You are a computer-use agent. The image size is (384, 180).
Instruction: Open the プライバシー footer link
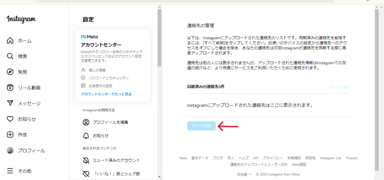(x=273, y=158)
